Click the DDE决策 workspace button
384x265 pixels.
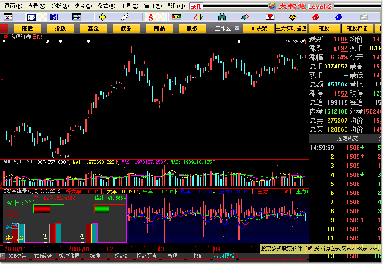pos(258,28)
